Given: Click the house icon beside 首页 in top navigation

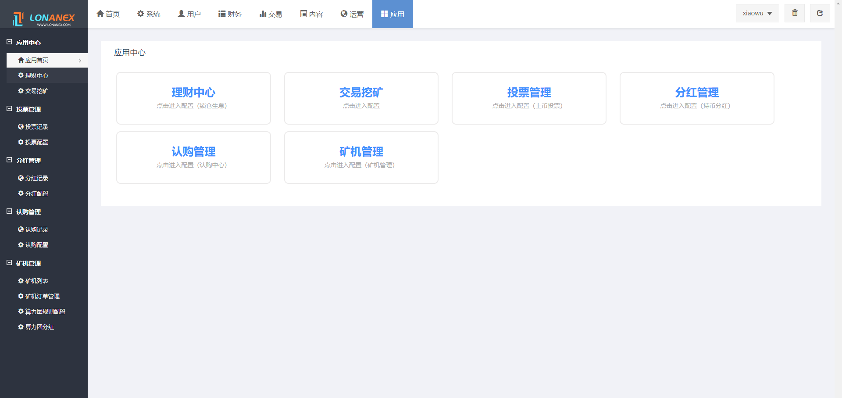Looking at the screenshot, I should click(x=100, y=14).
